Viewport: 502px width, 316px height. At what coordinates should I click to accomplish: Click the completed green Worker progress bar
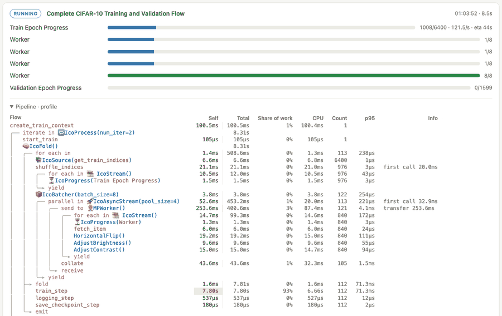point(293,76)
